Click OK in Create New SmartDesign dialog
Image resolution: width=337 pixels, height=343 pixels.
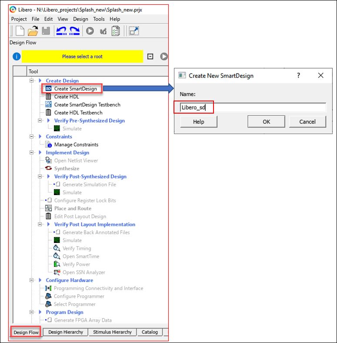point(266,122)
